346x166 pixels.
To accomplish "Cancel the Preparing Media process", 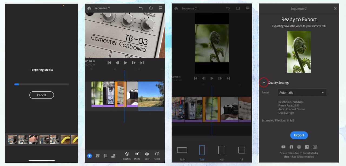I will point(42,95).
